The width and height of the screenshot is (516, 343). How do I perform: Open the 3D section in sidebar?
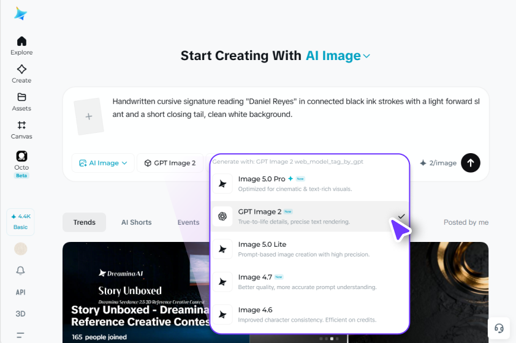pyautogui.click(x=20, y=314)
